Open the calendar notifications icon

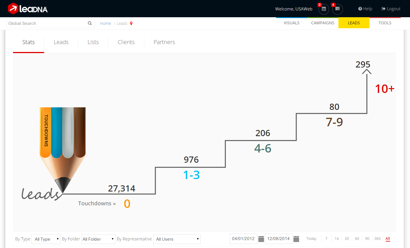pos(324,9)
